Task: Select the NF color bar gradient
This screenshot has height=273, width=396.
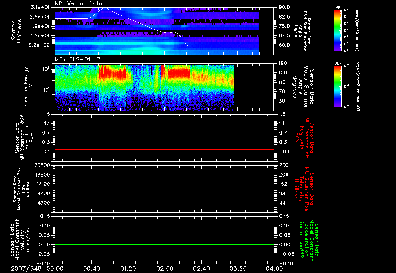Action: [x=338, y=30]
